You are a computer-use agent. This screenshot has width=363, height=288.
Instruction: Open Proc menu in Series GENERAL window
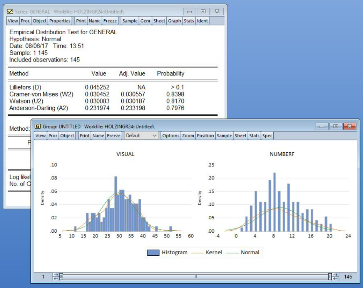pos(25,21)
